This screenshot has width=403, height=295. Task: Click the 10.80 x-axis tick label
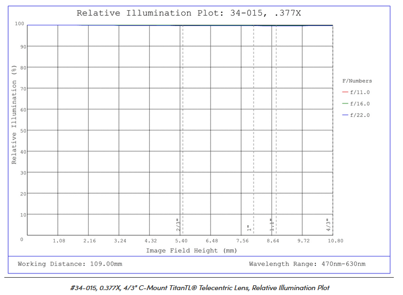pyautogui.click(x=334, y=241)
